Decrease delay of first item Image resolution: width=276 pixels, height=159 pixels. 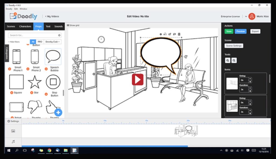pos(250,79)
